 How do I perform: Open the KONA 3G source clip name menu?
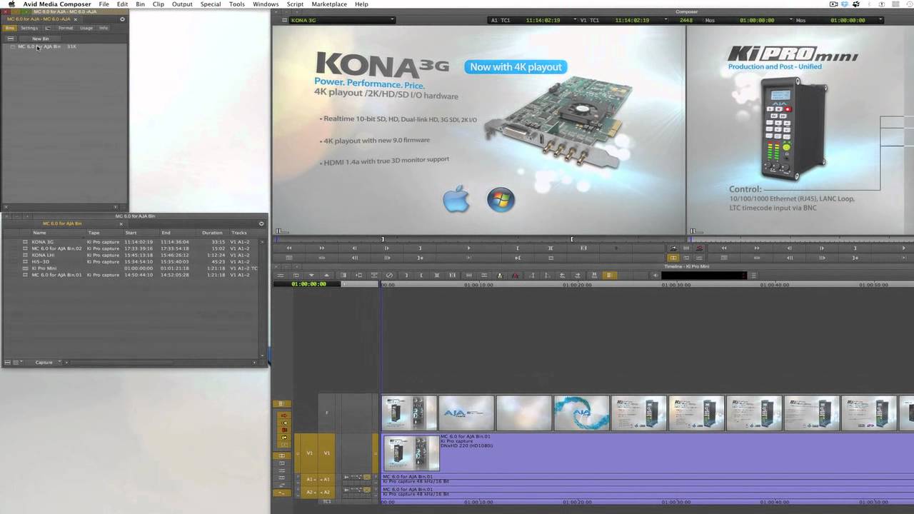click(x=341, y=20)
